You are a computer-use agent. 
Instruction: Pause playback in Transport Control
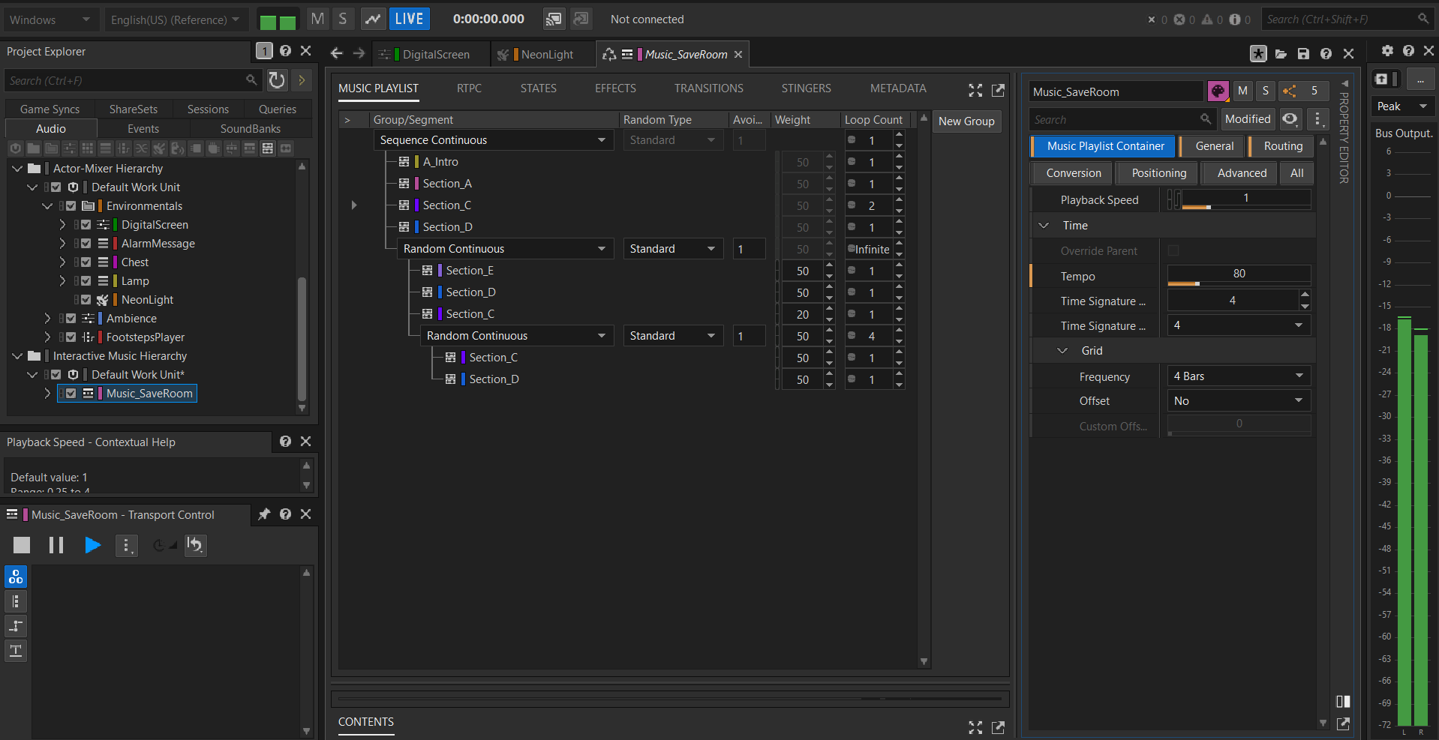56,545
